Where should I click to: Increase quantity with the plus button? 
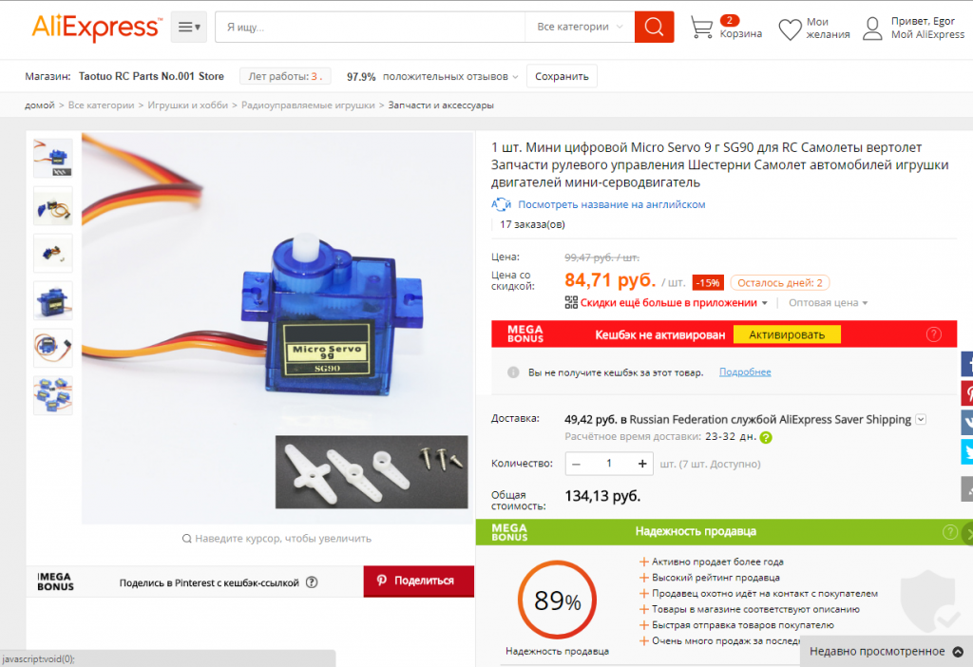click(642, 464)
